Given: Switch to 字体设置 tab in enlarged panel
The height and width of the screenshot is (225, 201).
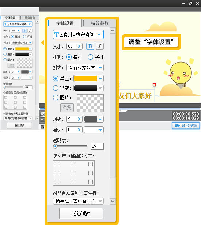Looking at the screenshot, I should point(65,23).
